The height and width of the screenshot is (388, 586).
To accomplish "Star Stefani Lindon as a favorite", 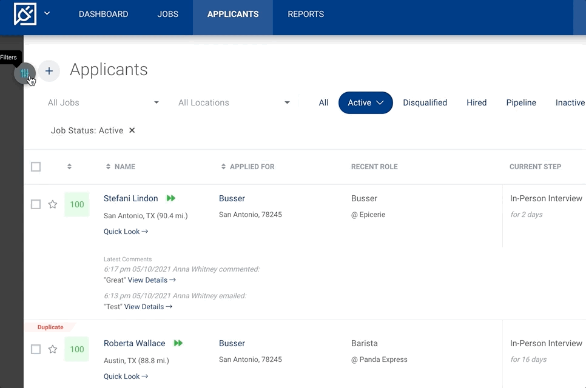I will click(x=53, y=204).
